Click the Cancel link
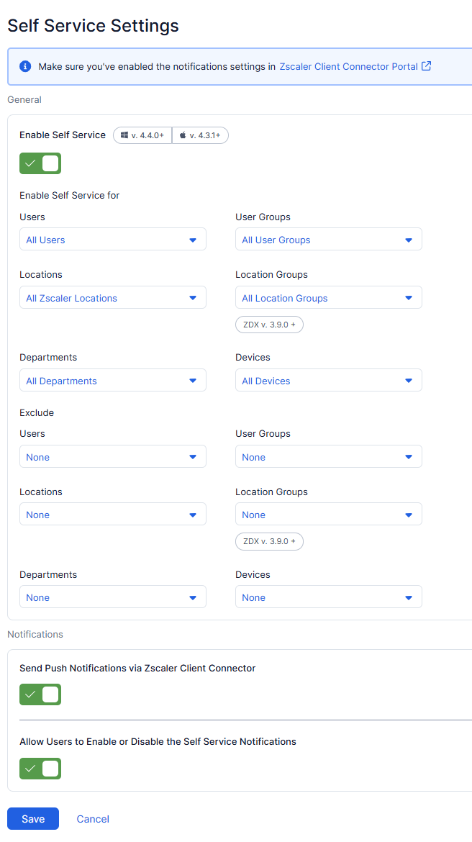This screenshot has width=472, height=842. click(93, 819)
